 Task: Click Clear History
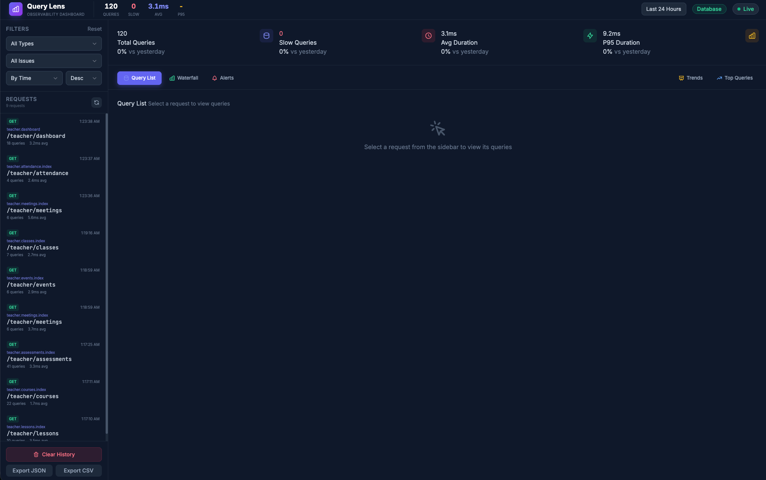(x=53, y=454)
